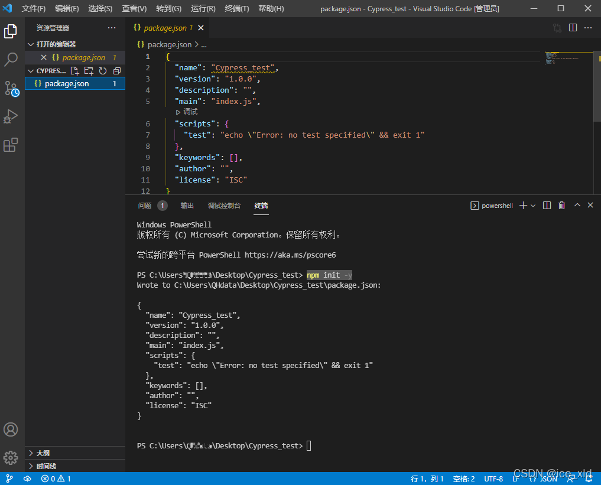Click the New File icon in explorer
Image resolution: width=601 pixels, height=485 pixels.
[x=75, y=71]
